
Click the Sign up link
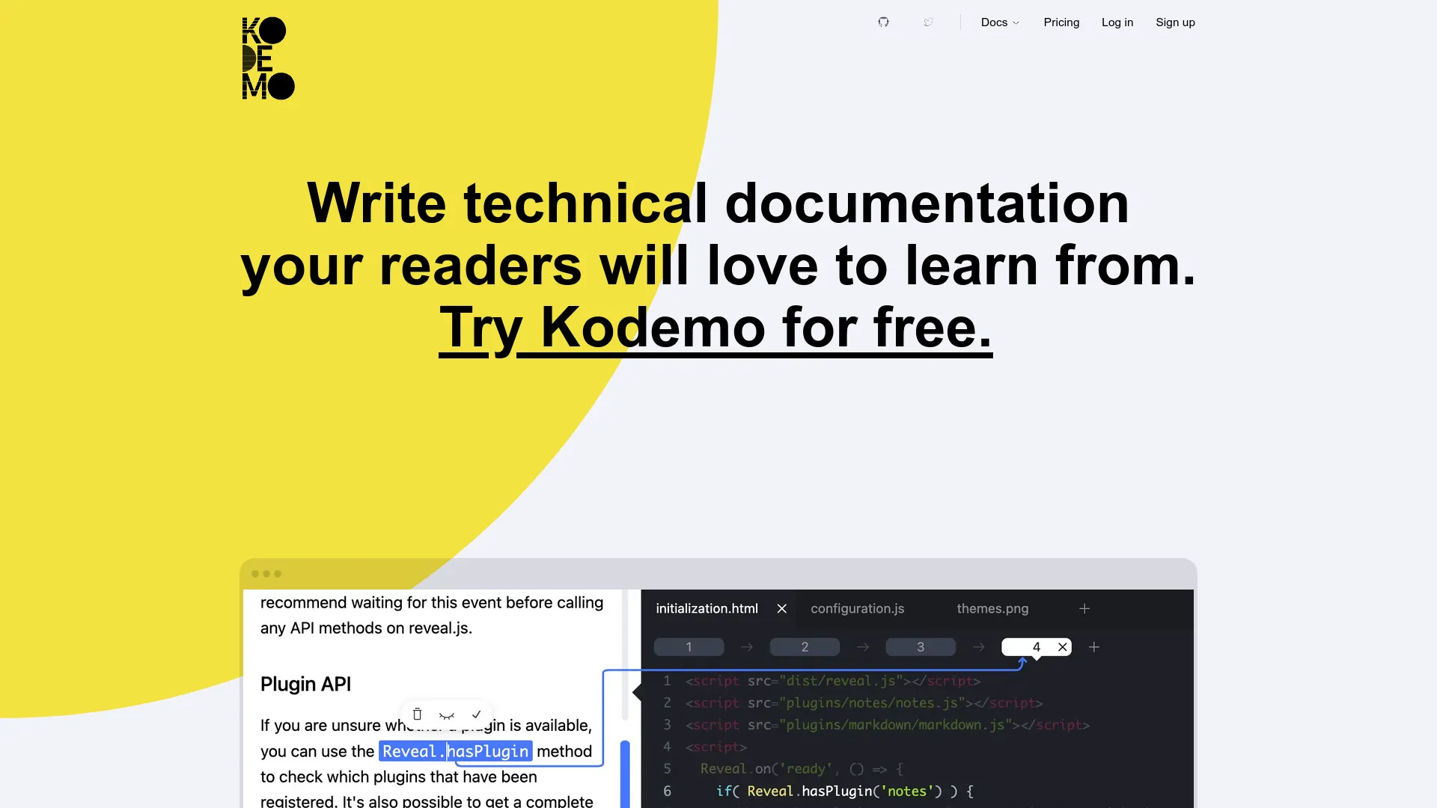click(1175, 22)
